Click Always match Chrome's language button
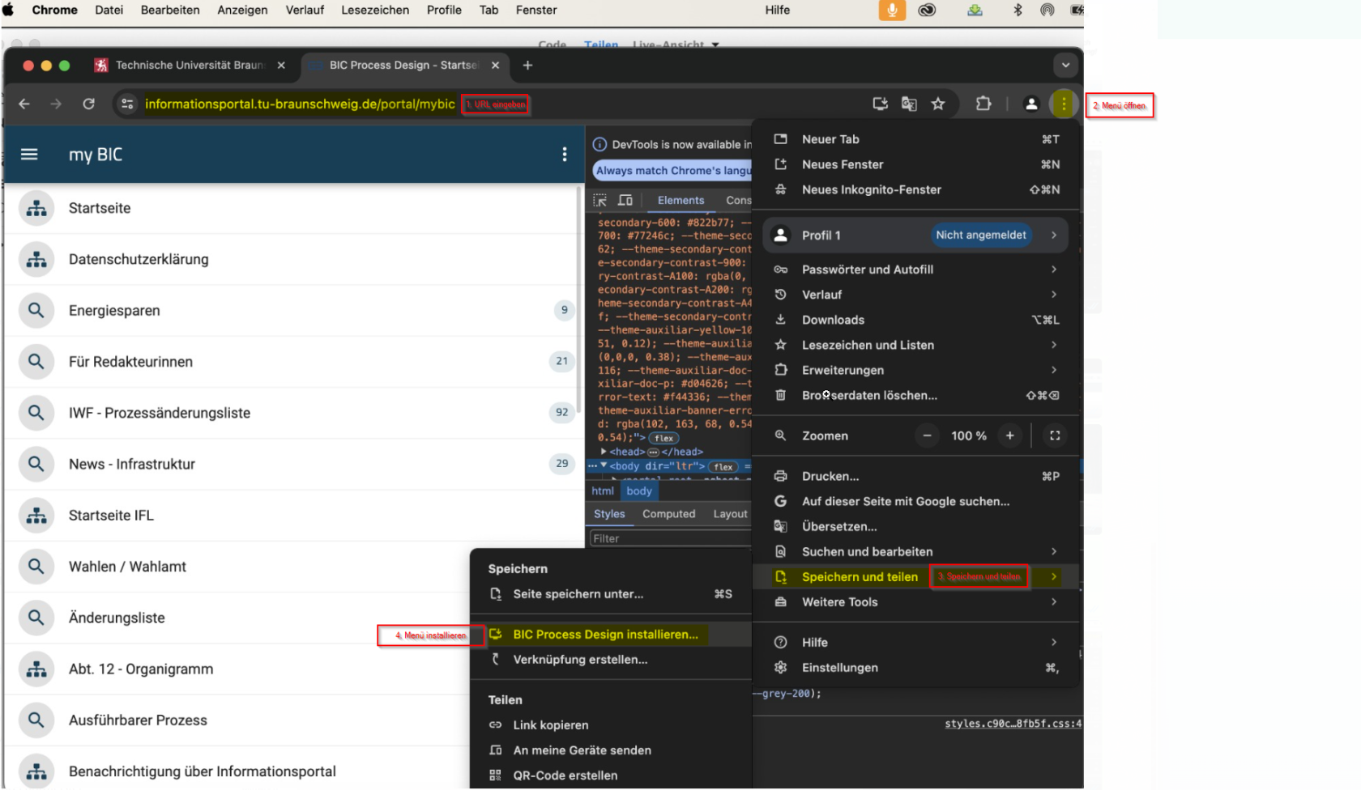 [x=672, y=170]
